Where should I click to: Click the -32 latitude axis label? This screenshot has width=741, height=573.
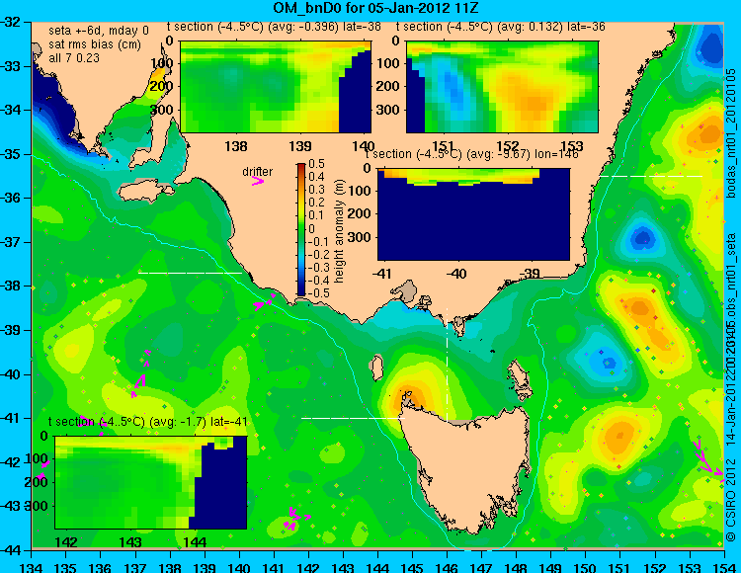click(x=11, y=22)
